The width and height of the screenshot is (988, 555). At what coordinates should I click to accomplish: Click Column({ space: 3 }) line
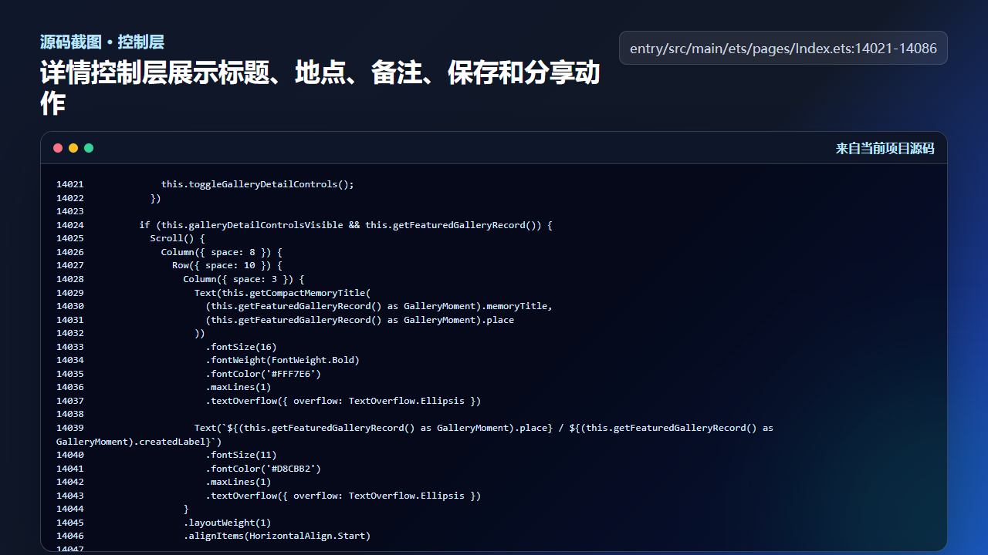244,279
